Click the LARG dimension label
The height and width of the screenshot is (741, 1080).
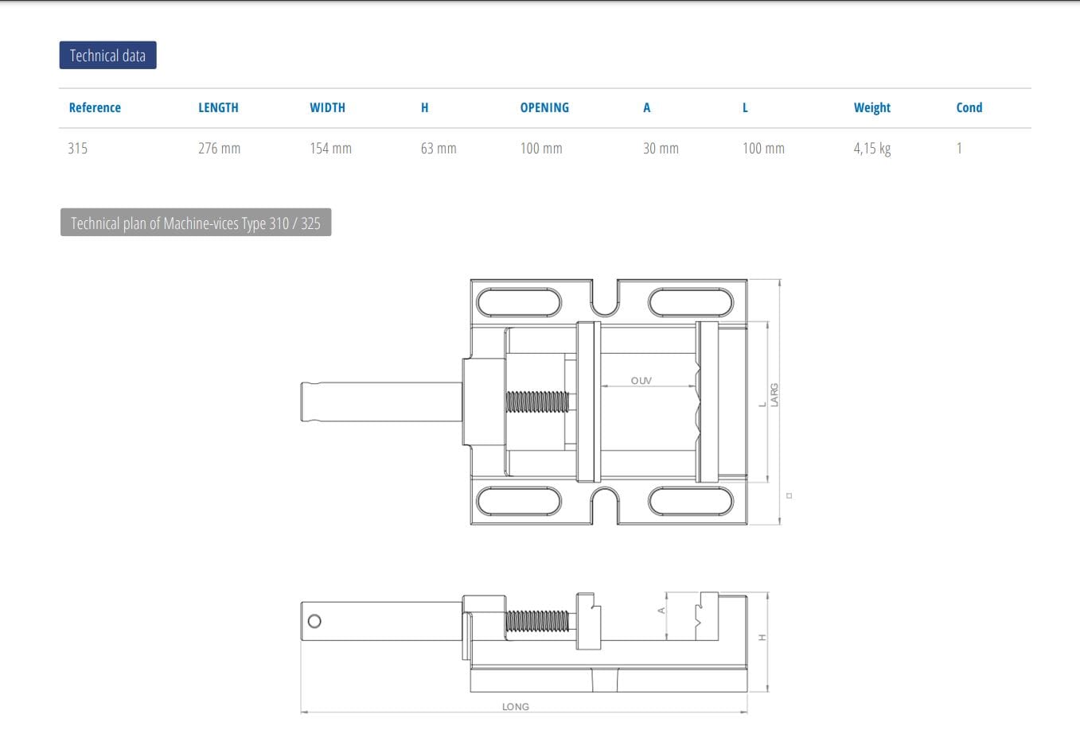(774, 395)
